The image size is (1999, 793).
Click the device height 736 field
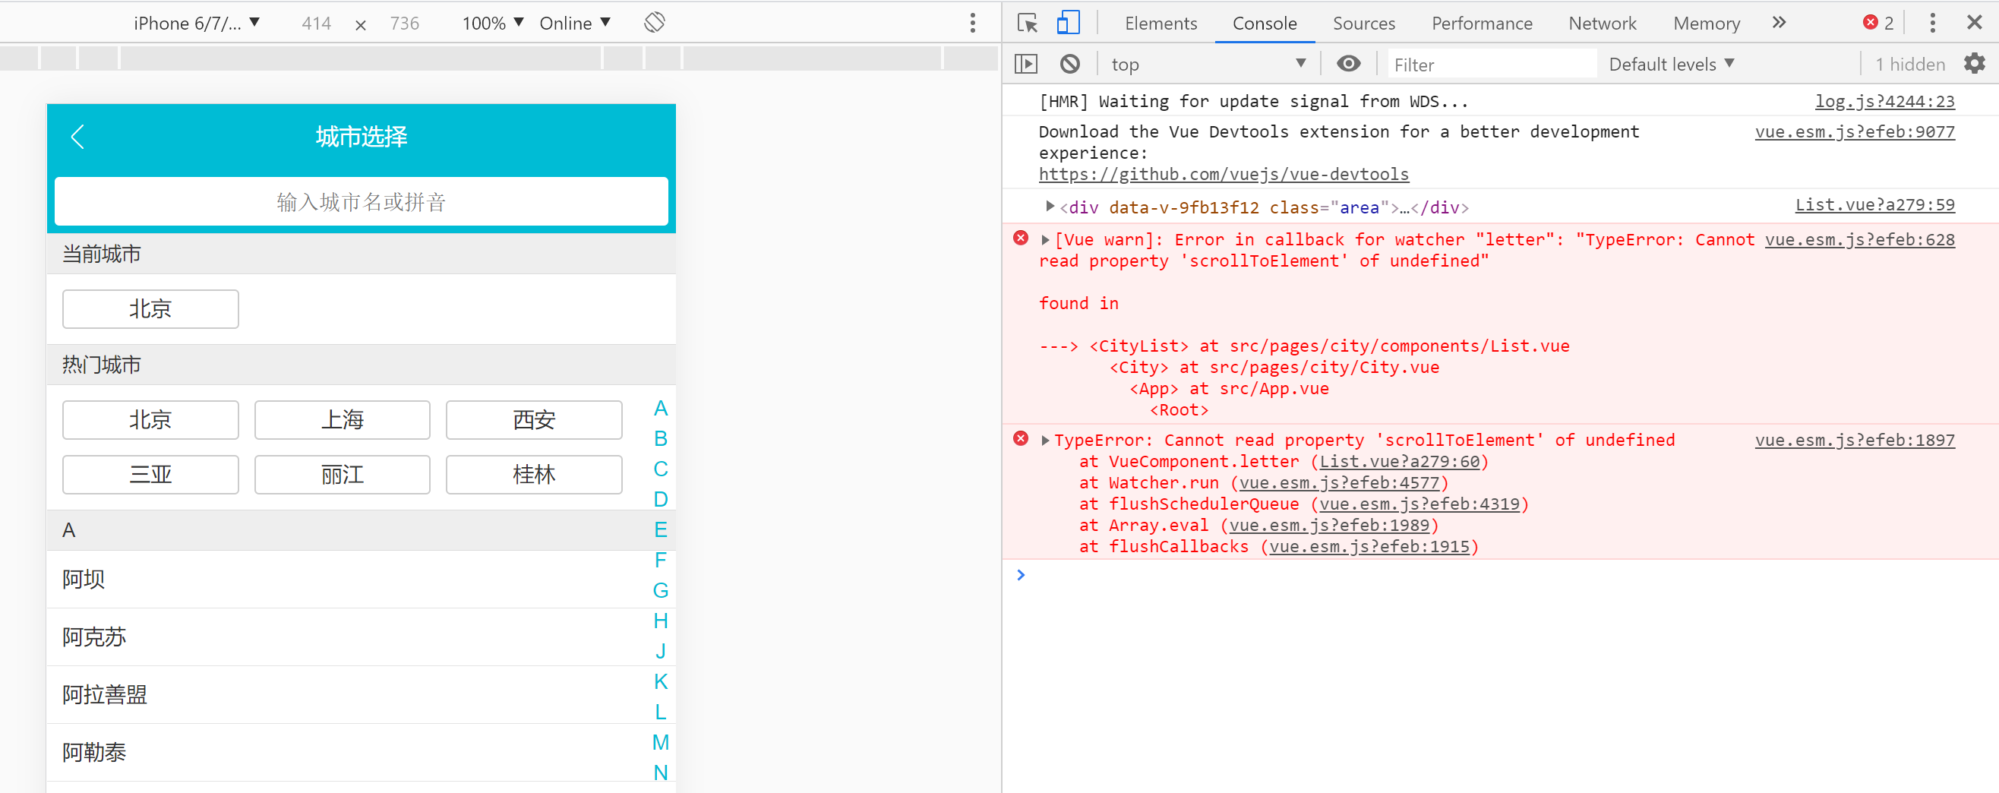404,24
